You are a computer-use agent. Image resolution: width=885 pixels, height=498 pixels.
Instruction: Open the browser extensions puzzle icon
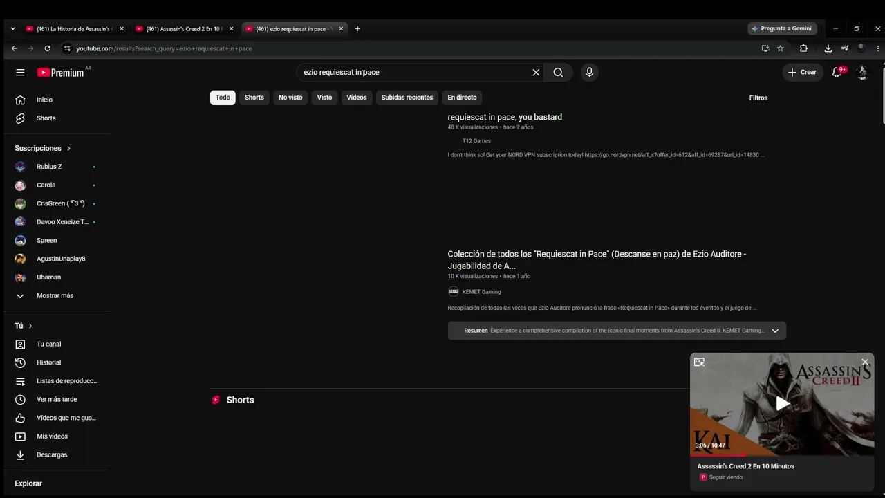(803, 48)
